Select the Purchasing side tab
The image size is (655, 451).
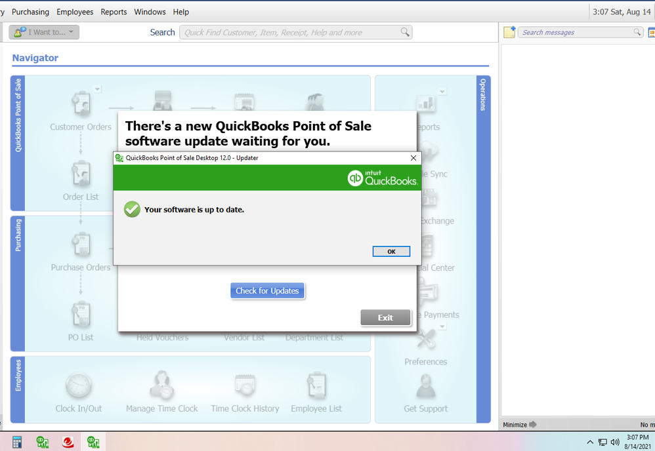pyautogui.click(x=18, y=283)
